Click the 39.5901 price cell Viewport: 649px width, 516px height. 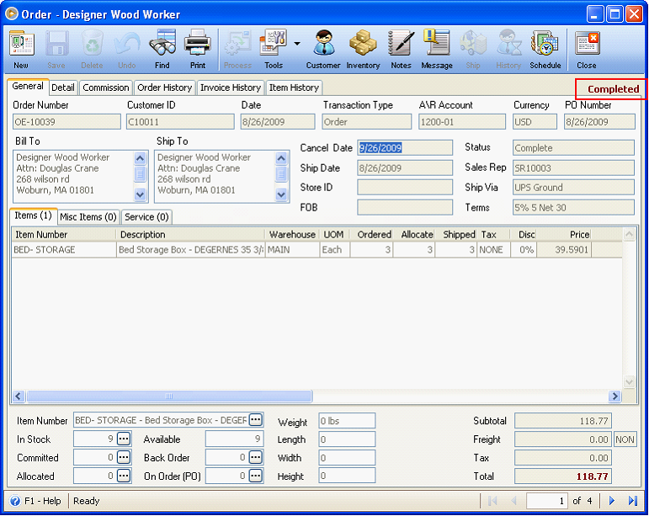pos(564,250)
